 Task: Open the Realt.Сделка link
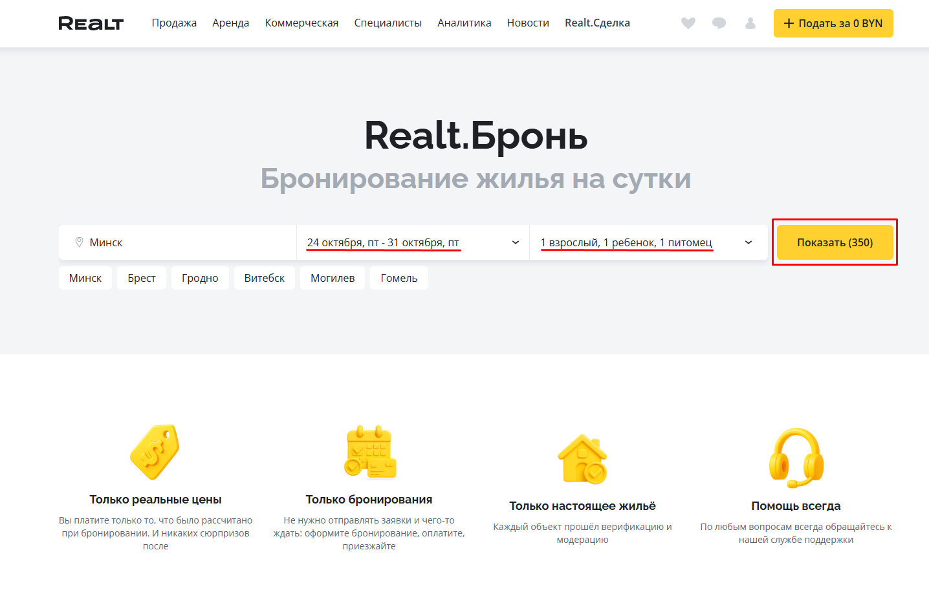597,23
